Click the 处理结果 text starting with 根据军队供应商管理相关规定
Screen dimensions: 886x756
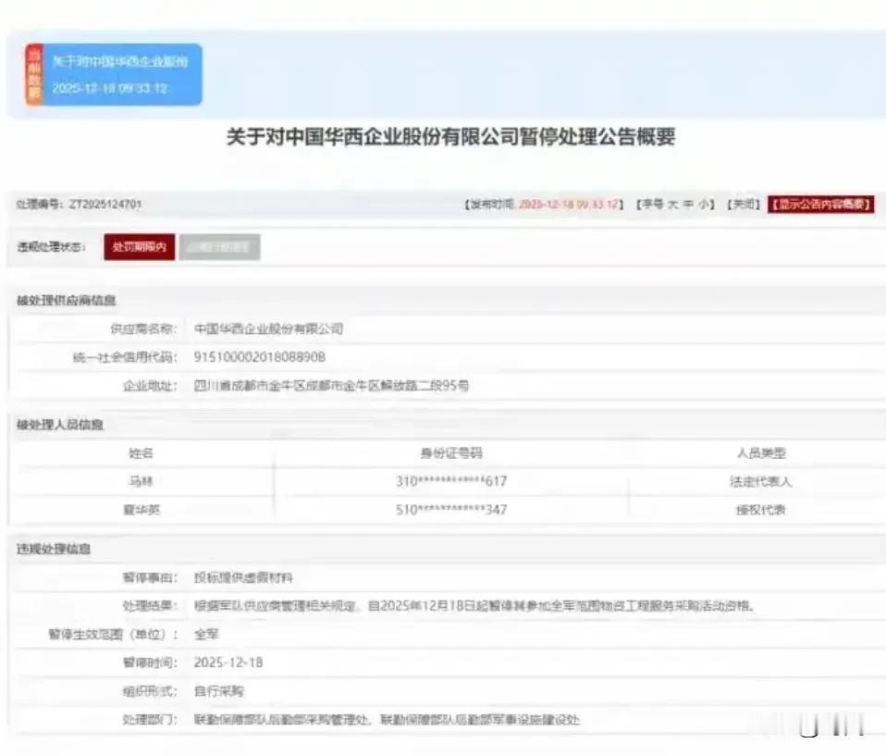[x=474, y=605]
